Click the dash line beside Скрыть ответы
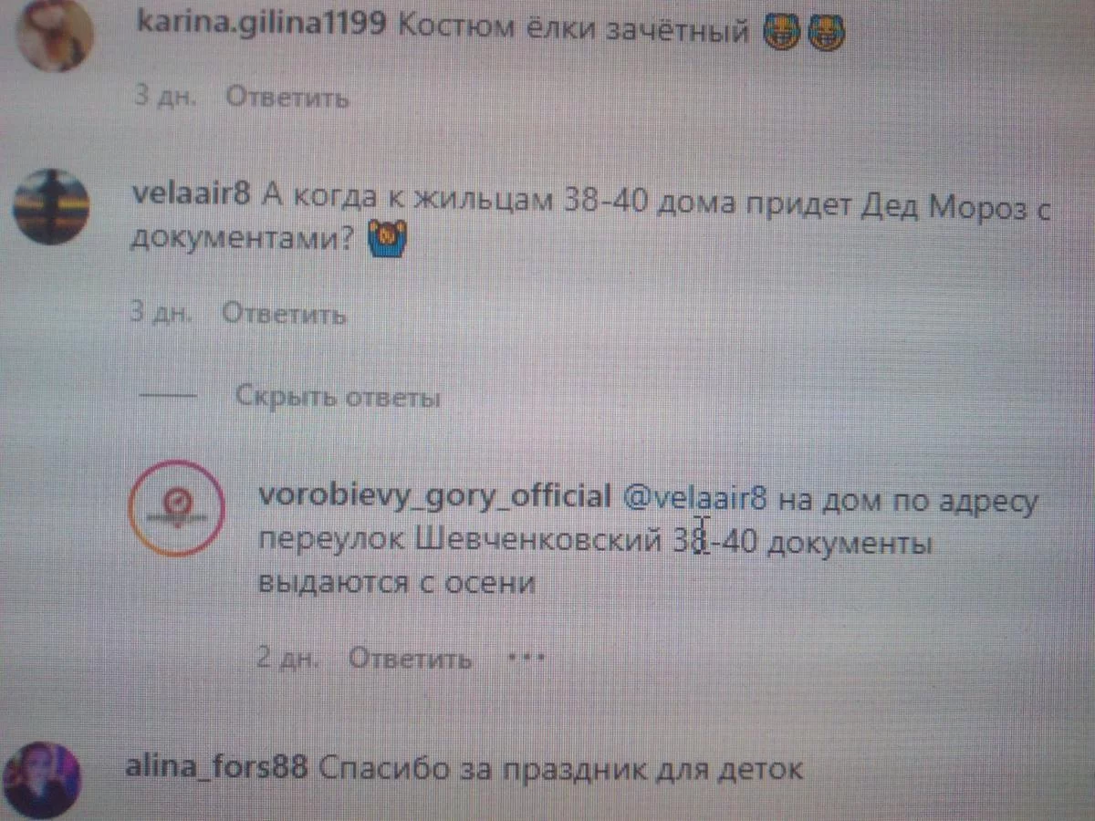 click(167, 398)
